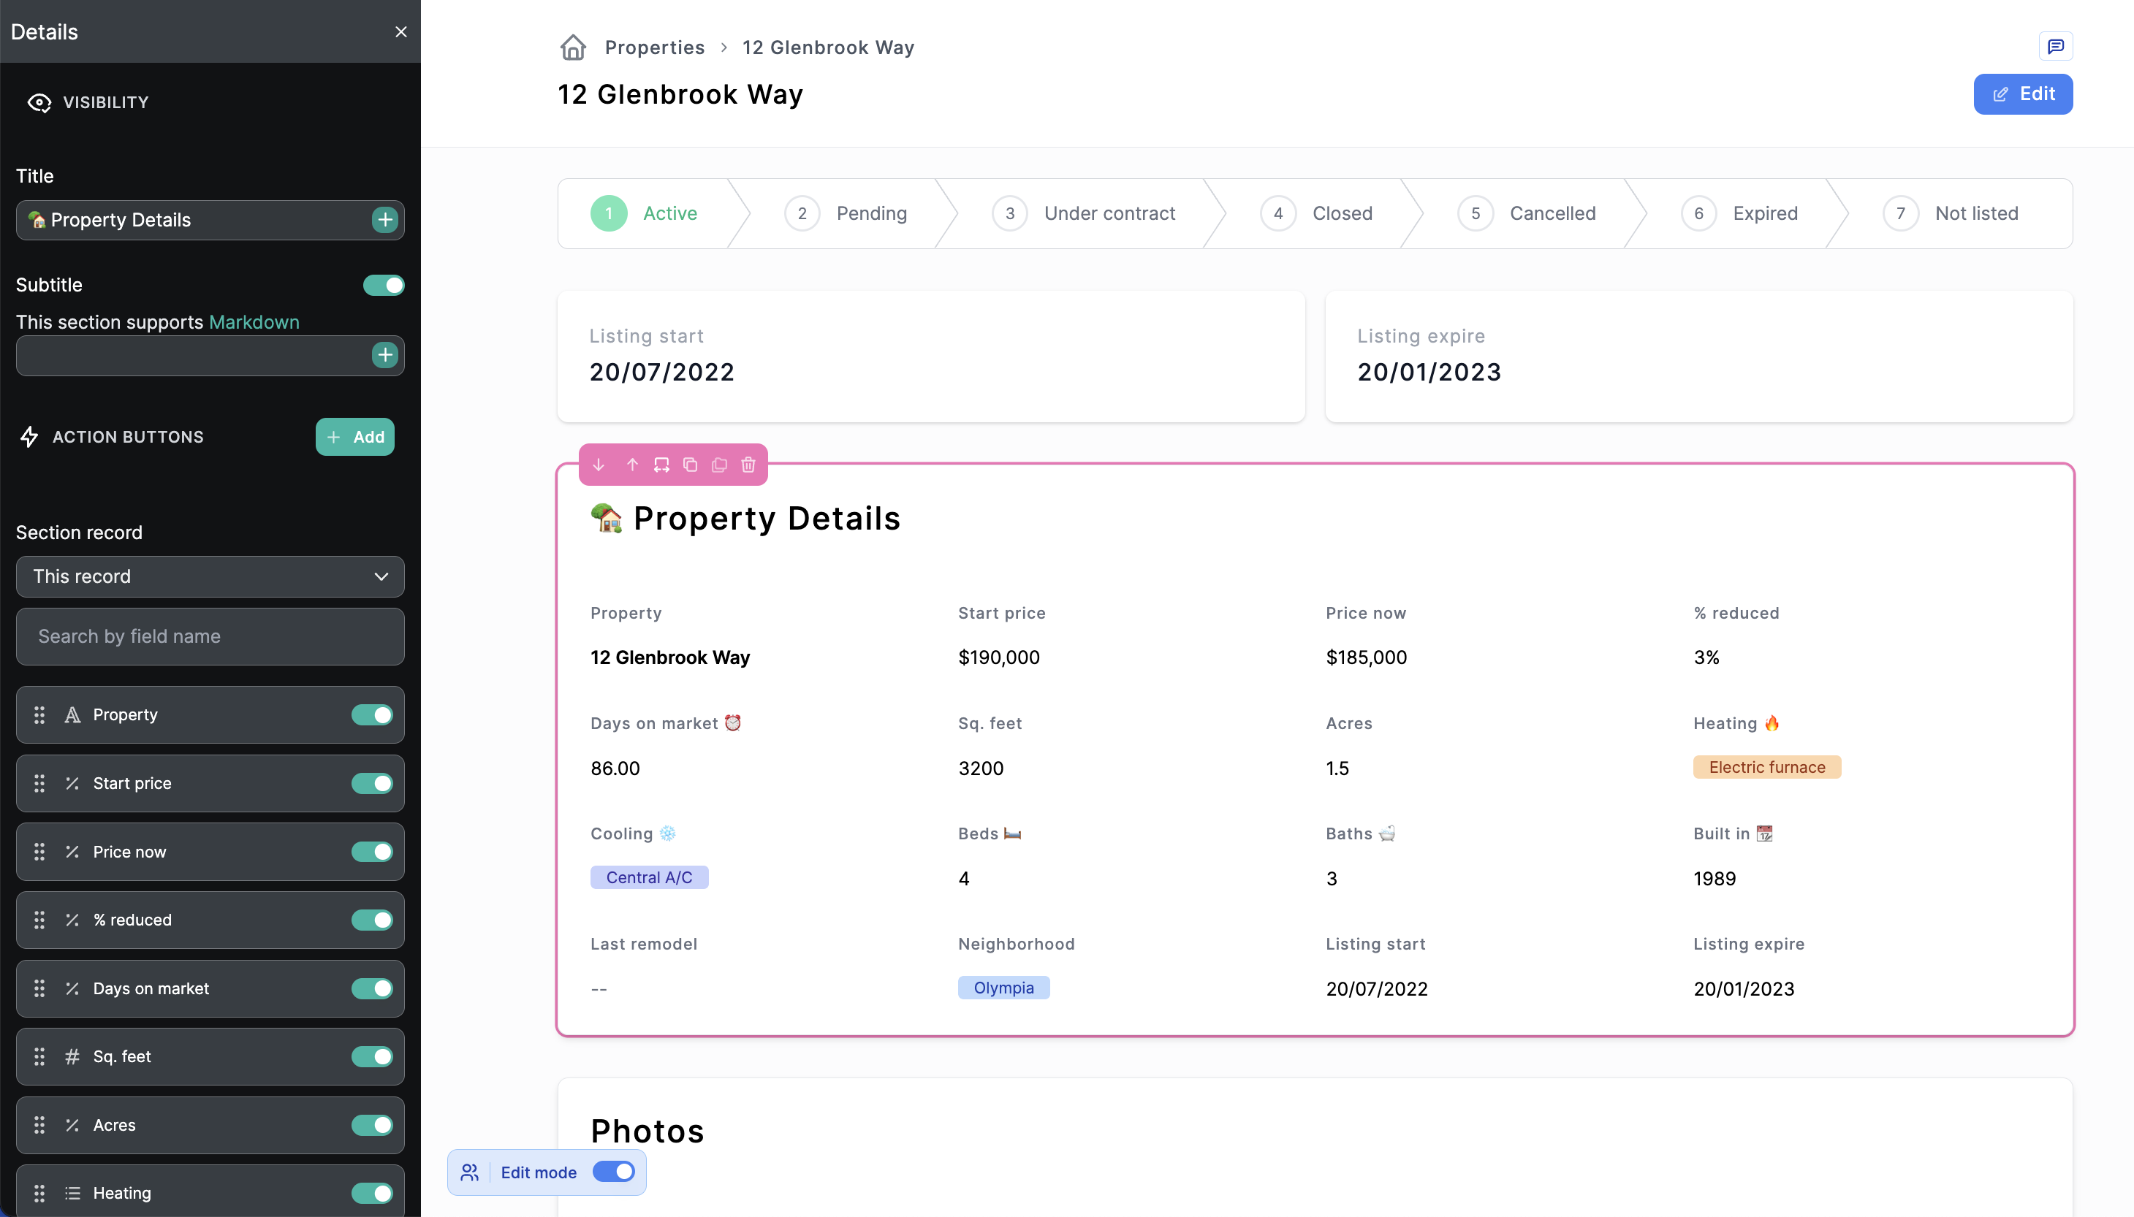Image resolution: width=2134 pixels, height=1217 pixels.
Task: Duplicate the Property Details section
Action: pyautogui.click(x=691, y=465)
